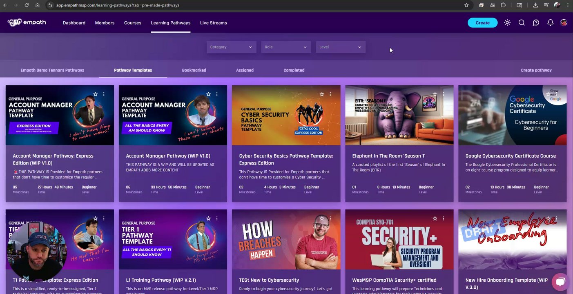
Task: Expand the Category filter dropdown
Action: (231, 47)
